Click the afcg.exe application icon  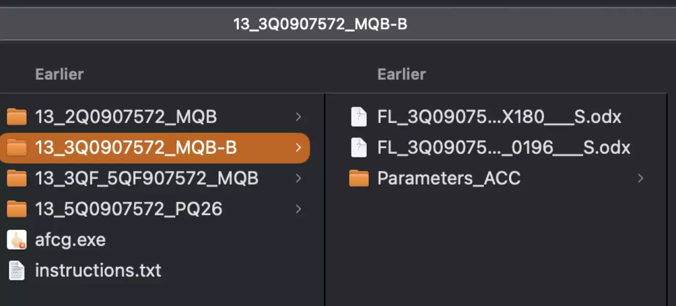click(x=17, y=240)
